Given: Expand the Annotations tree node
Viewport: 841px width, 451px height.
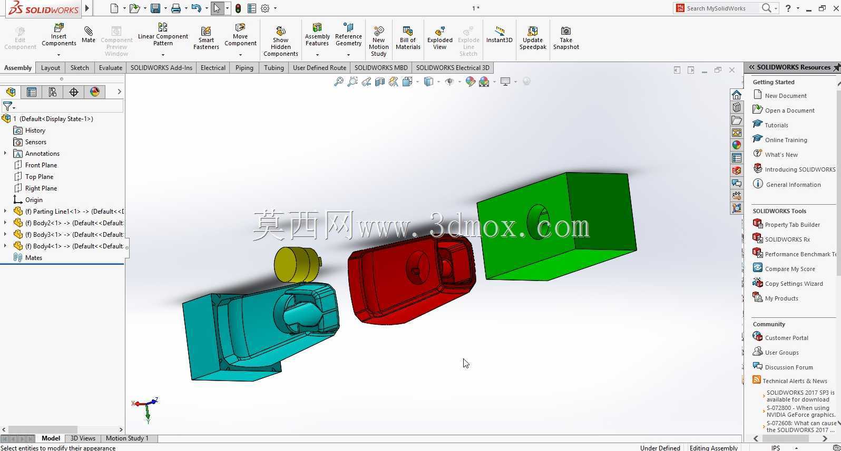Looking at the screenshot, I should [5, 154].
